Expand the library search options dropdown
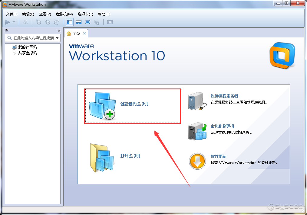 click(x=57, y=38)
